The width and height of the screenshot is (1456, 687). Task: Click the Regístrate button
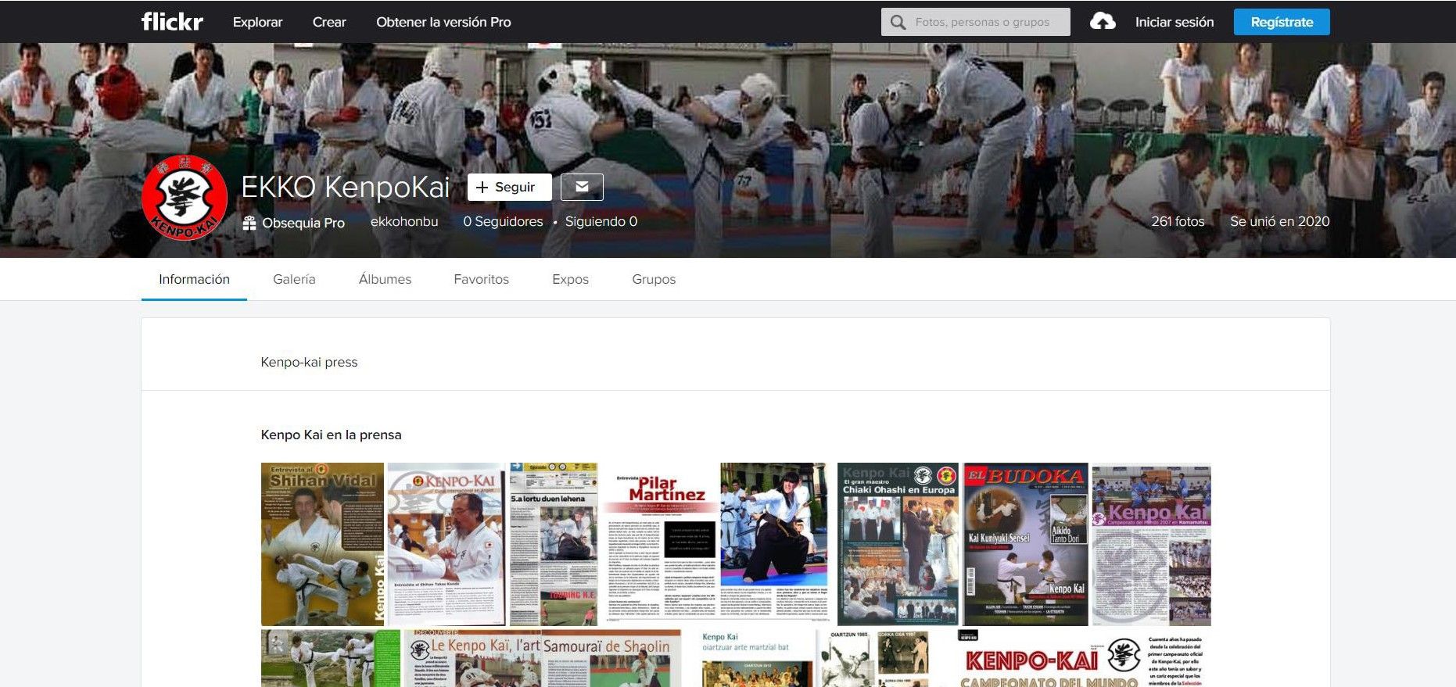click(x=1282, y=22)
